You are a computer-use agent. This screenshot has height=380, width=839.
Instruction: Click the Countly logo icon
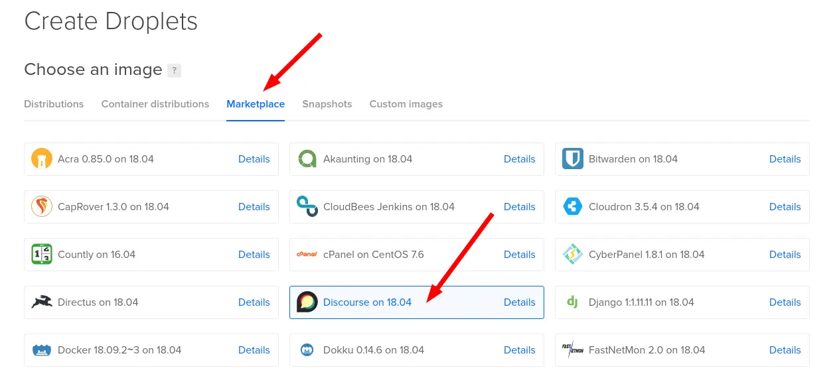point(42,255)
